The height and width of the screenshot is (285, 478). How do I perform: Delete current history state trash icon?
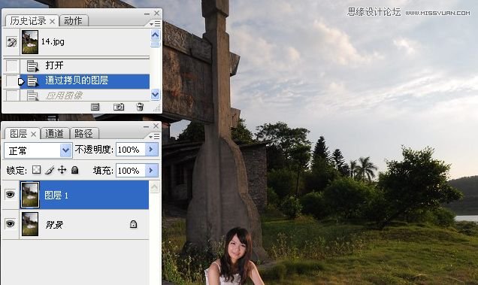[x=140, y=107]
